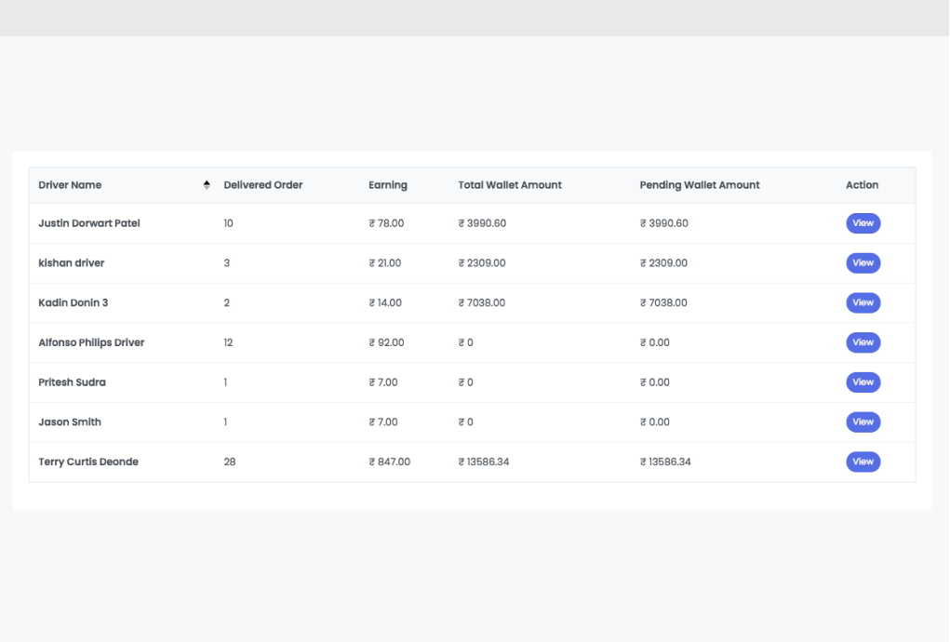950x642 pixels.
Task: Click Pritesh Sudra's earning value
Action: (x=383, y=382)
